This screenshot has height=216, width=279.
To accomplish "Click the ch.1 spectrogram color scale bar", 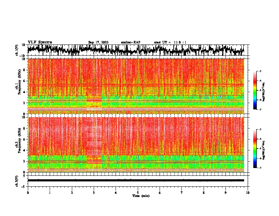I will pos(255,90).
